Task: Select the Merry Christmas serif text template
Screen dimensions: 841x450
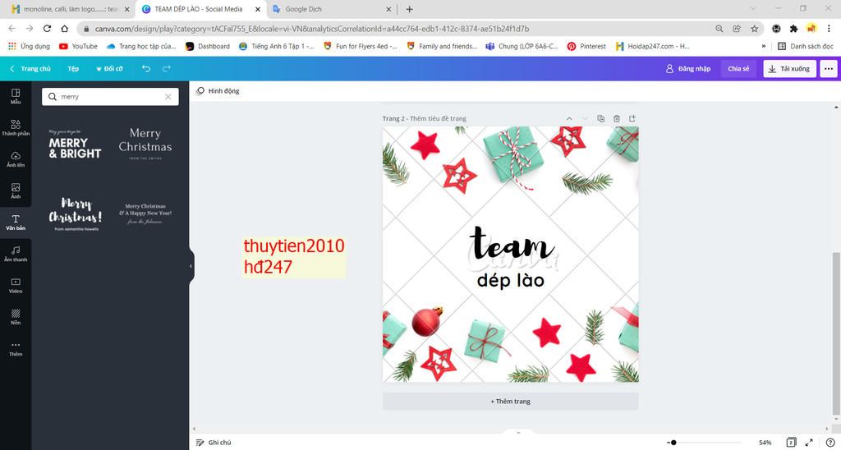Action: 145,144
